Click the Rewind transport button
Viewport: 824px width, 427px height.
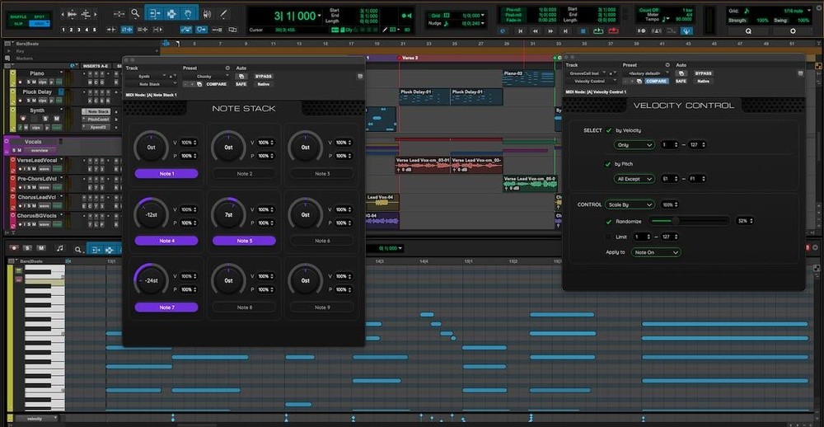pyautogui.click(x=536, y=31)
